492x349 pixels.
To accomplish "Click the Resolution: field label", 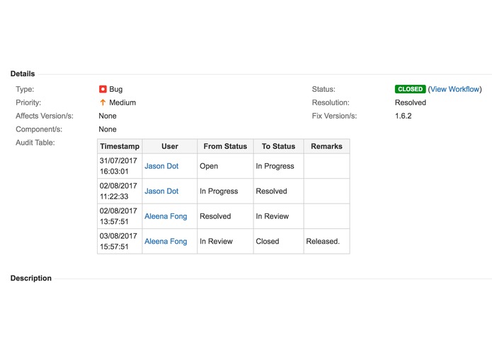I will (331, 102).
